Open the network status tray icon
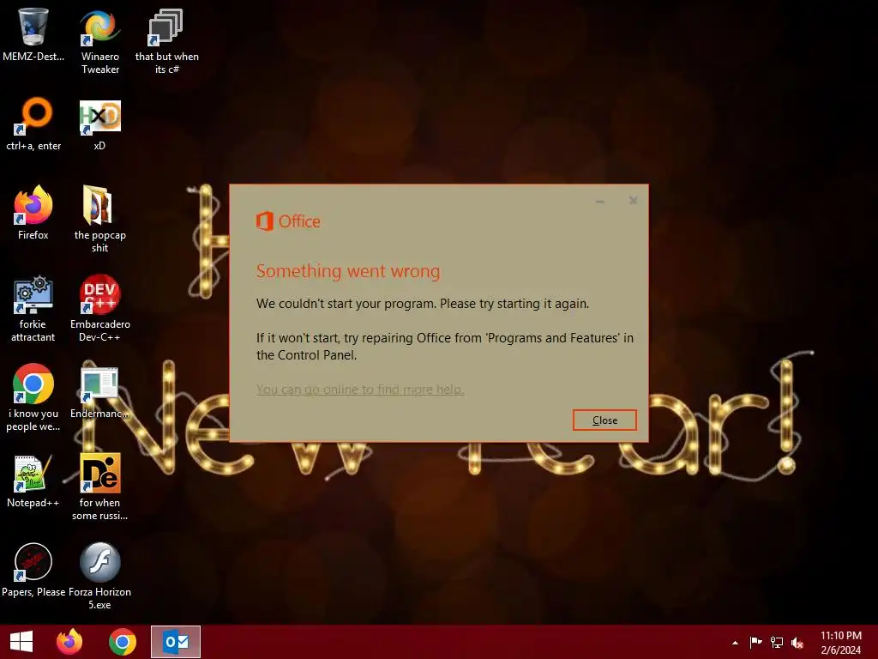This screenshot has height=659, width=878. [x=777, y=642]
